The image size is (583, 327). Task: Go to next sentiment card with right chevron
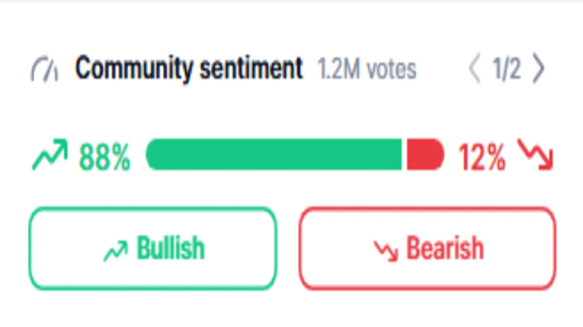pos(539,68)
